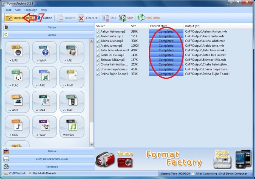Choose the -> WMA audio format
255x179 pixels.
click(44, 52)
